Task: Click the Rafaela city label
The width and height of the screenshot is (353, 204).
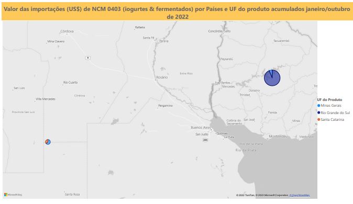Action: click(140, 27)
